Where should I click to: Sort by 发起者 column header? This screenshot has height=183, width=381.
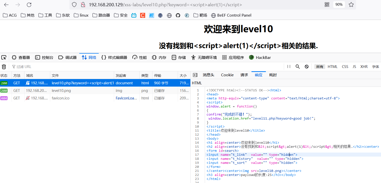(x=127, y=76)
